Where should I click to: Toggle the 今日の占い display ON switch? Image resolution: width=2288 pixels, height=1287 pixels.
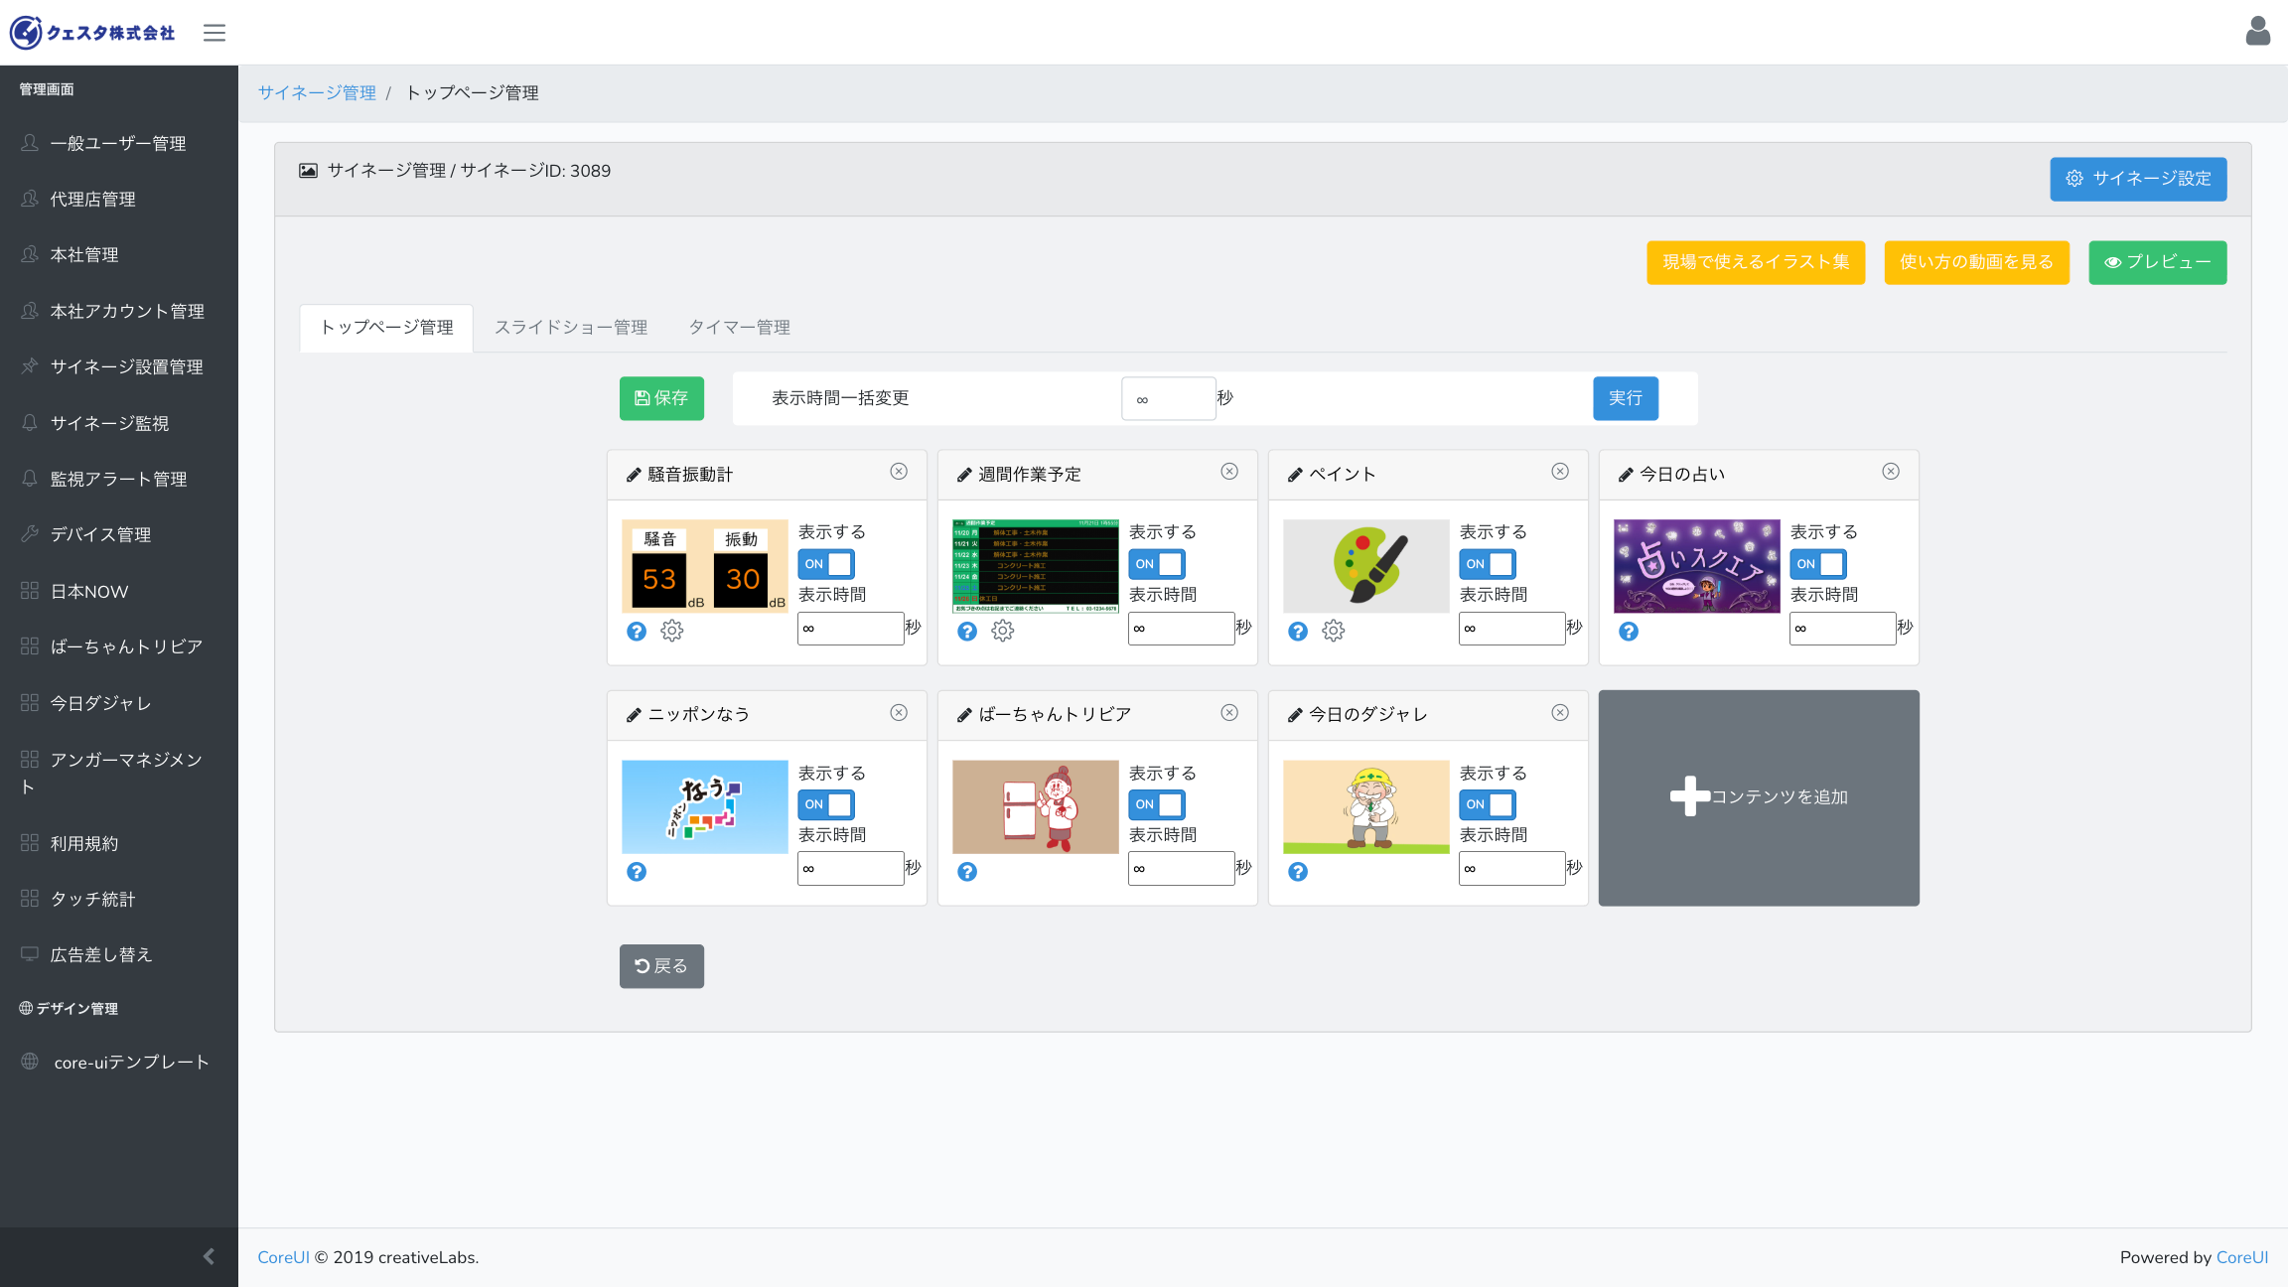click(x=1818, y=564)
